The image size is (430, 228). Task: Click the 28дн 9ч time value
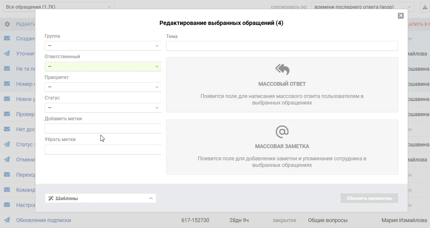(239, 220)
